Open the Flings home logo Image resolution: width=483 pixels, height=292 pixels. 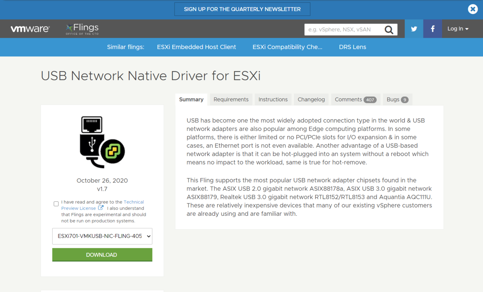tap(82, 29)
